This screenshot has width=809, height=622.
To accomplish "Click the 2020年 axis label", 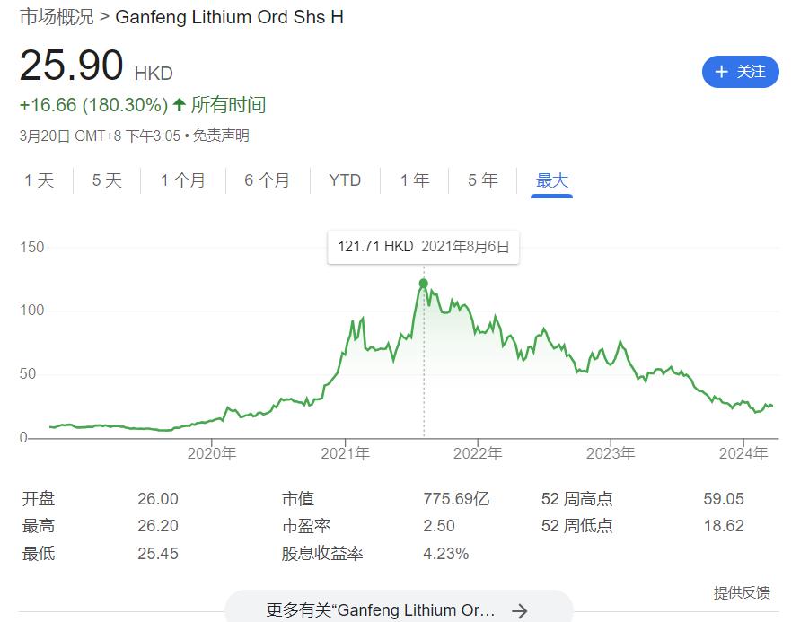I will pyautogui.click(x=212, y=453).
